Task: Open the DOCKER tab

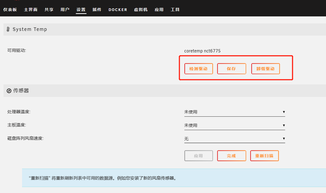Action: (118, 10)
